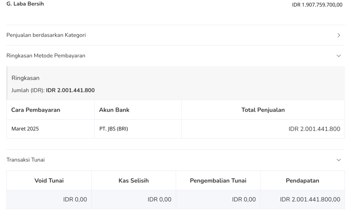Select the Pendapatan column header

302,181
